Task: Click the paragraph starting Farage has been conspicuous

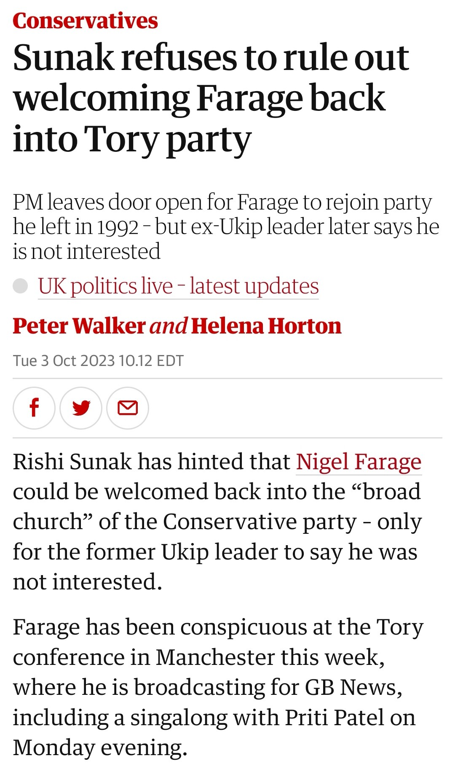Action: pos(218,687)
